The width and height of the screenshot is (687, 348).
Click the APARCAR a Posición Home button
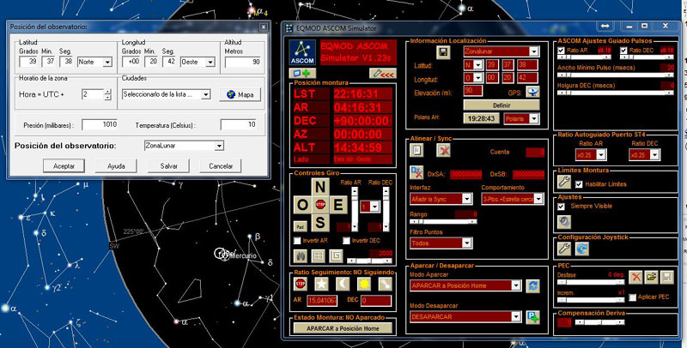[x=343, y=327]
